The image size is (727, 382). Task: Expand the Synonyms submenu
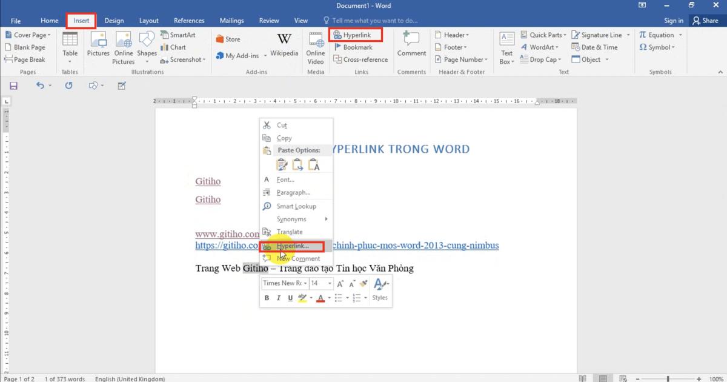point(292,219)
